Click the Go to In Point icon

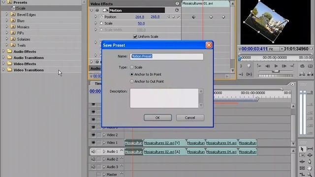pos(241,74)
